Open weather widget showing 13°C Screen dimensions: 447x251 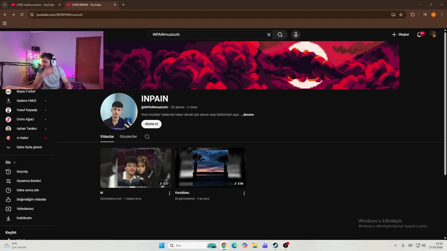coord(15,245)
